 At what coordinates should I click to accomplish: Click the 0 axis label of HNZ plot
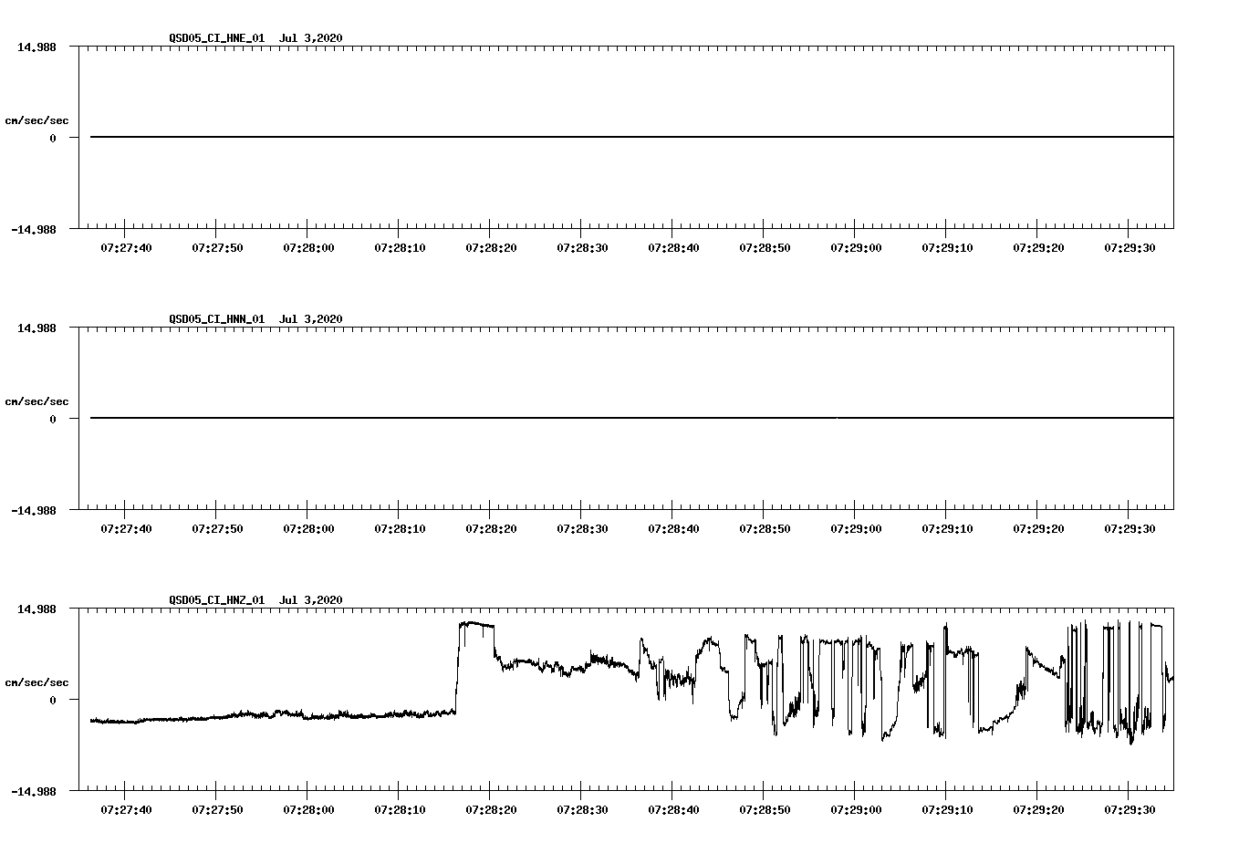coord(53,700)
